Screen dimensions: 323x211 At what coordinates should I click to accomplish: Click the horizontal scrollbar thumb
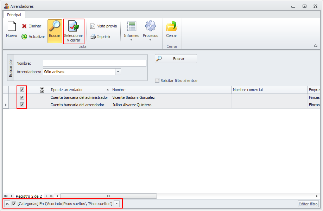pyautogui.click(x=109, y=196)
